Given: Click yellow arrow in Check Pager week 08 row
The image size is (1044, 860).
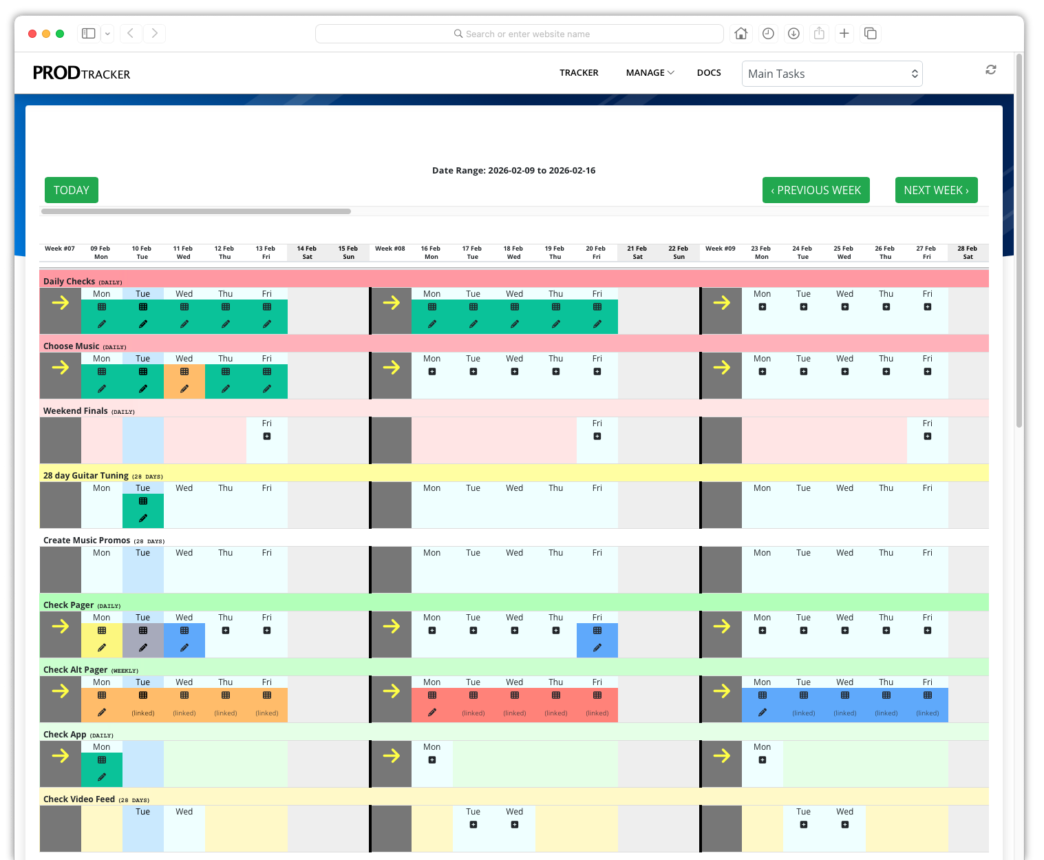Looking at the screenshot, I should (x=391, y=626).
